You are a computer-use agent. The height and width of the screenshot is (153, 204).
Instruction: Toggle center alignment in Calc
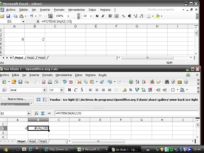(x=97, y=90)
